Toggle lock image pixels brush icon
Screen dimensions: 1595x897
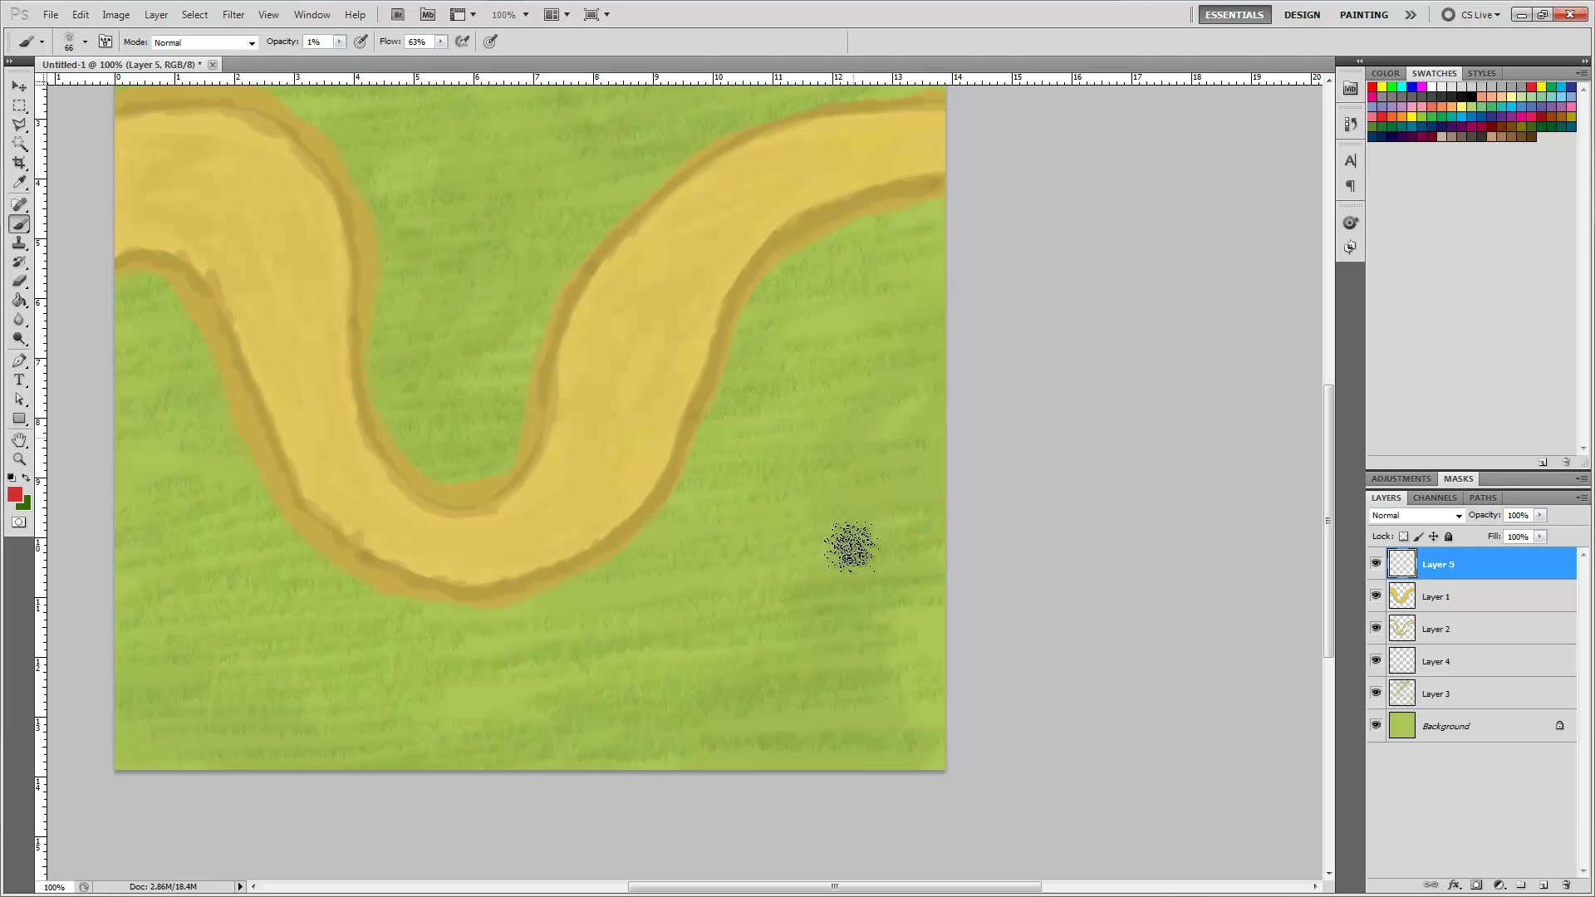(1419, 537)
